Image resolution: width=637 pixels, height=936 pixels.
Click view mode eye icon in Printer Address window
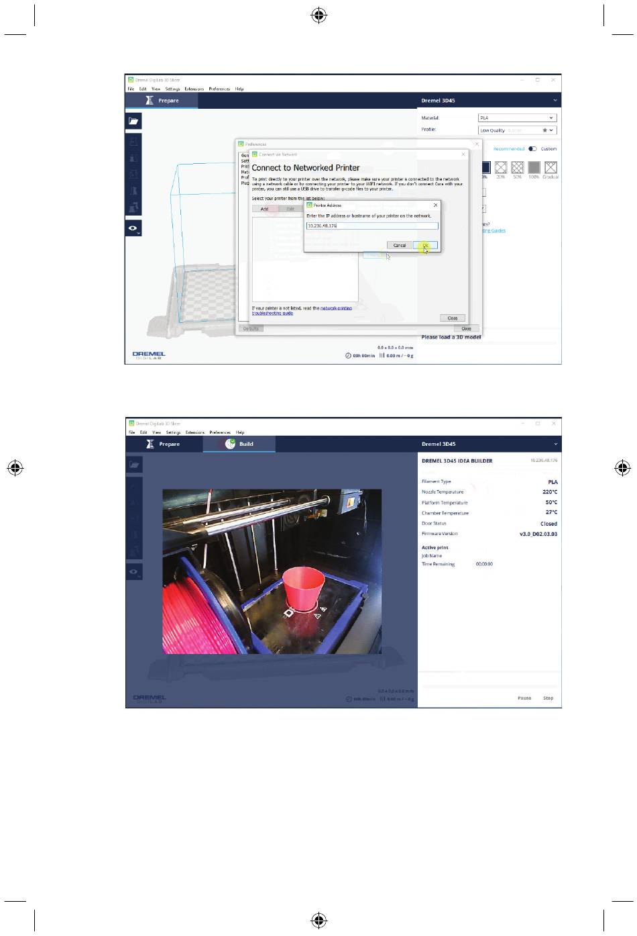point(133,228)
